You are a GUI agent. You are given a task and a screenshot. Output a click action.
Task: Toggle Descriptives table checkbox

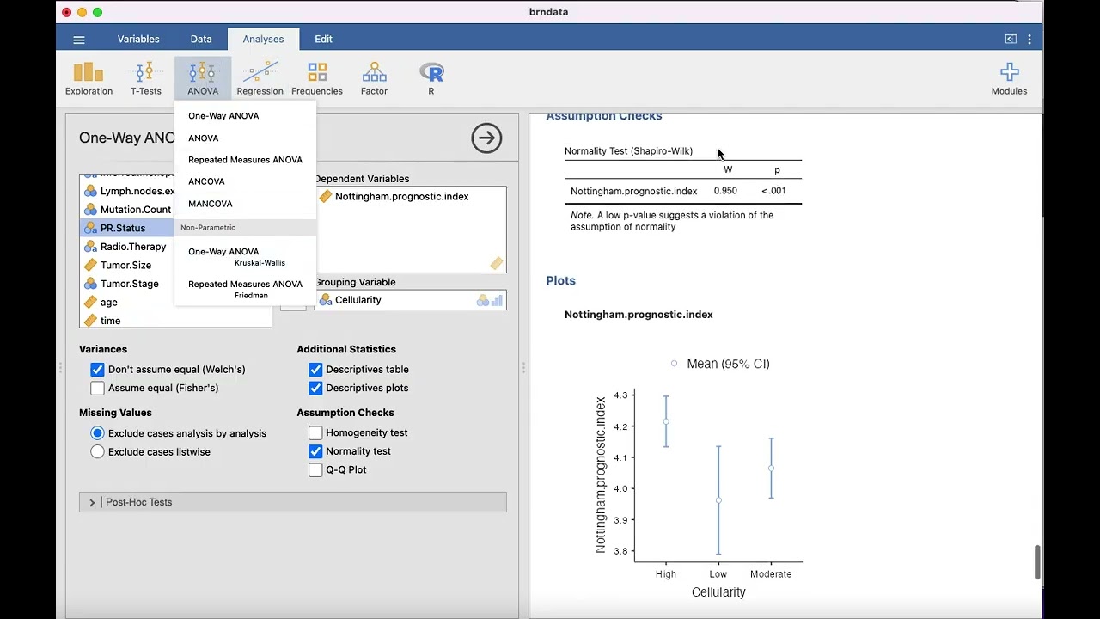point(315,370)
